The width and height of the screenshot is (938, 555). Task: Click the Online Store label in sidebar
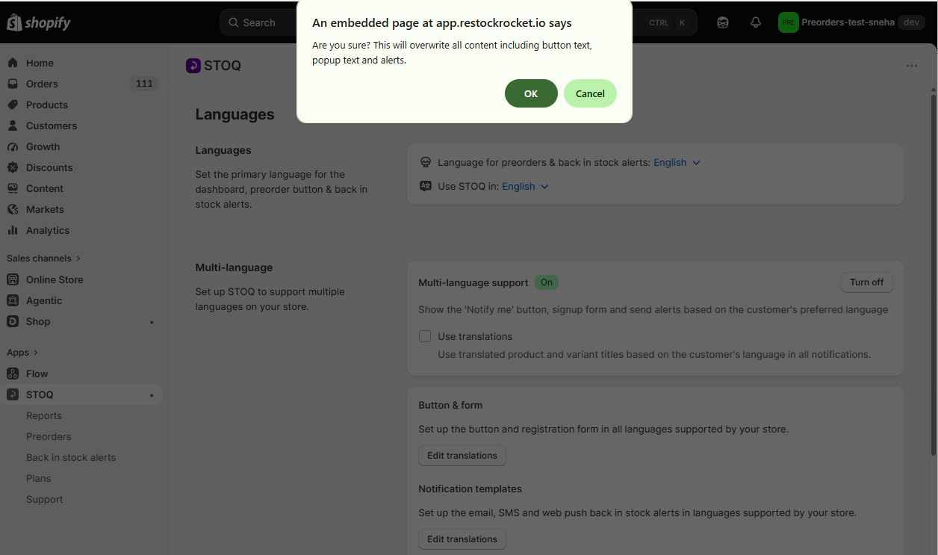(x=55, y=279)
